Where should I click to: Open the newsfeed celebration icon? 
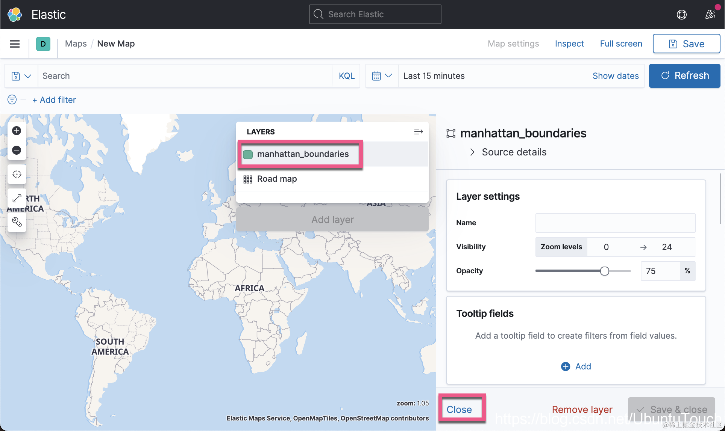[x=710, y=15]
